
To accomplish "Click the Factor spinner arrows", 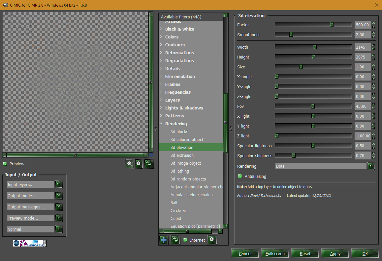I will pyautogui.click(x=373, y=25).
